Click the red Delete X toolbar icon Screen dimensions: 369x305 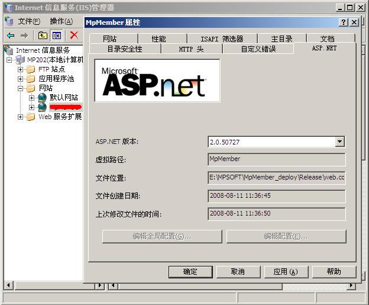(x=74, y=36)
